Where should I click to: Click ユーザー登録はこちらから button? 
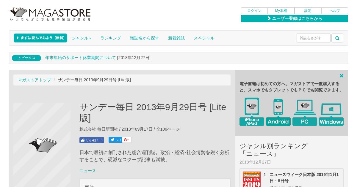[295, 18]
